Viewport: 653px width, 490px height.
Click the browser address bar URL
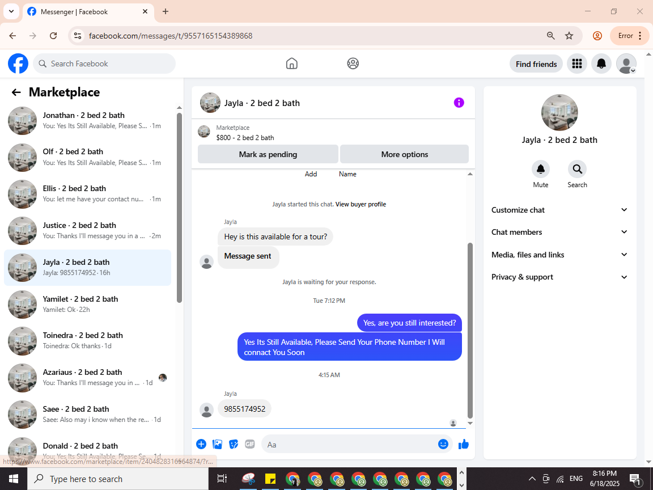[x=171, y=36]
